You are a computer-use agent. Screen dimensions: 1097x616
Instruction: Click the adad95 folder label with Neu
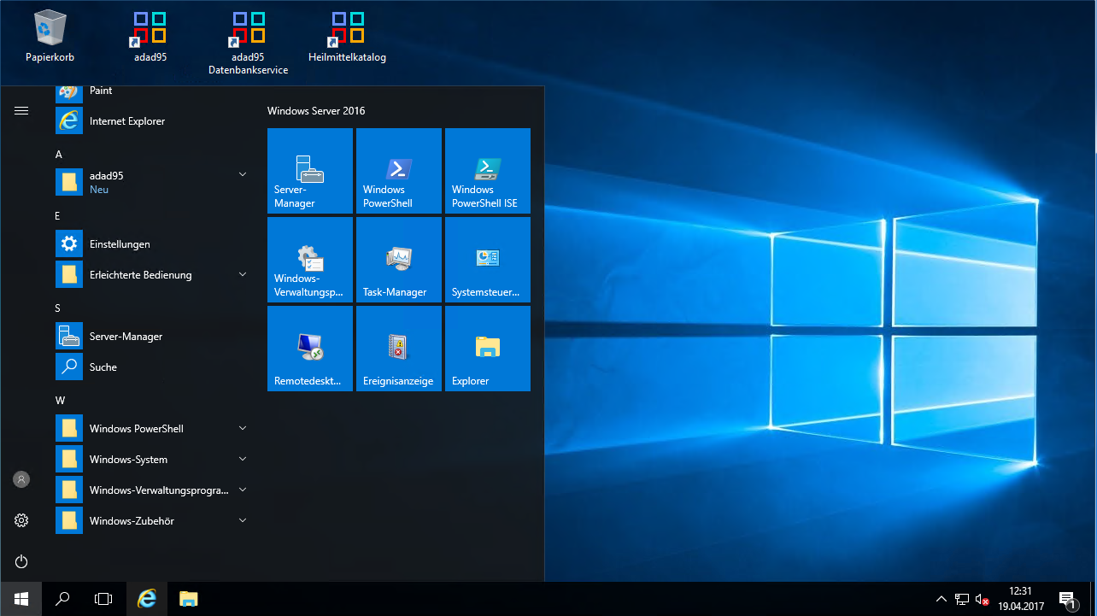click(x=107, y=182)
